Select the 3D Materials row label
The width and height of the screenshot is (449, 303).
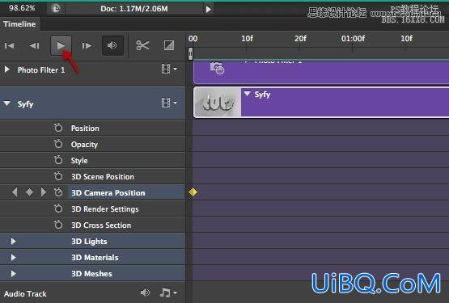[x=95, y=258]
